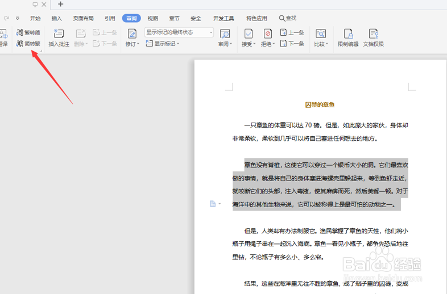Click the 删除 comment icon

81,34
